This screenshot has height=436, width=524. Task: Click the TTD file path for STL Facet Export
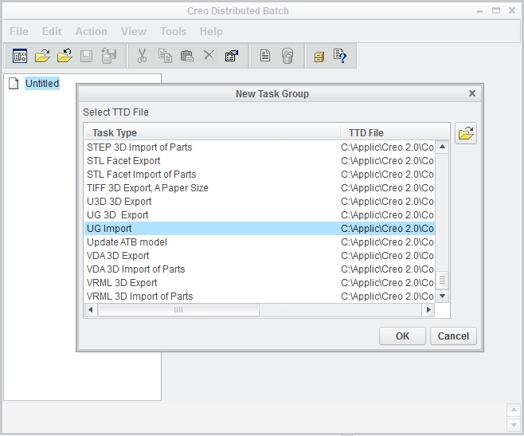click(387, 161)
